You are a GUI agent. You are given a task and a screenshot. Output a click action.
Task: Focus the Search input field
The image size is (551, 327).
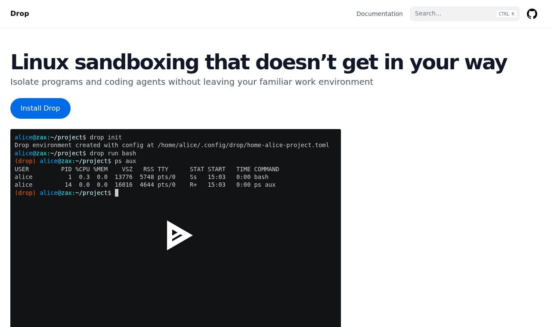tap(465, 14)
